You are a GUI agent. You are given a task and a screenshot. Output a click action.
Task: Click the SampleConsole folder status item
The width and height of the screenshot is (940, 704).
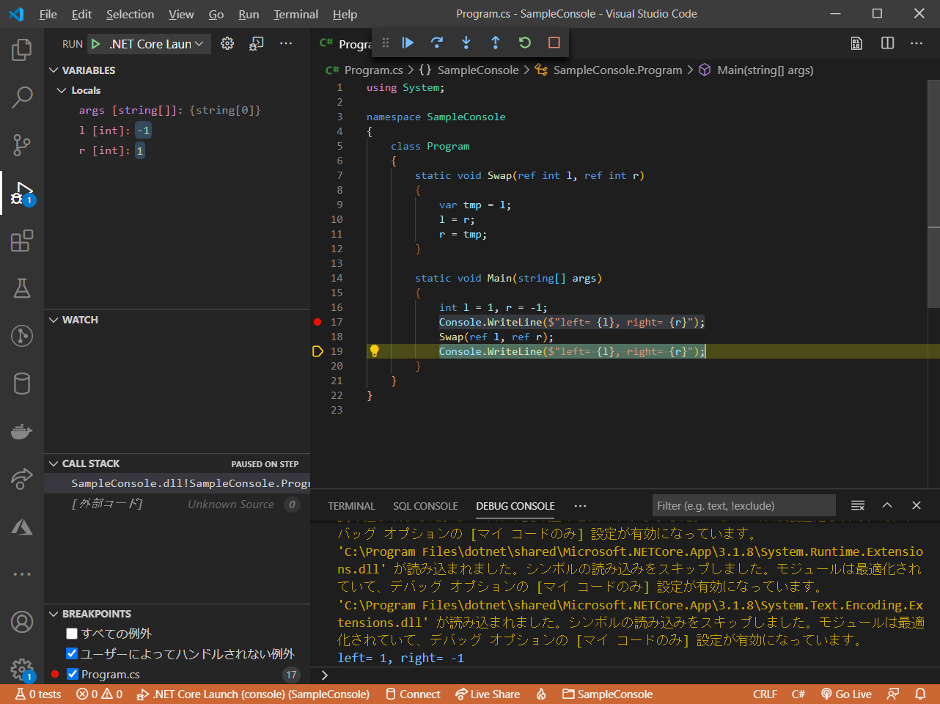click(x=608, y=694)
